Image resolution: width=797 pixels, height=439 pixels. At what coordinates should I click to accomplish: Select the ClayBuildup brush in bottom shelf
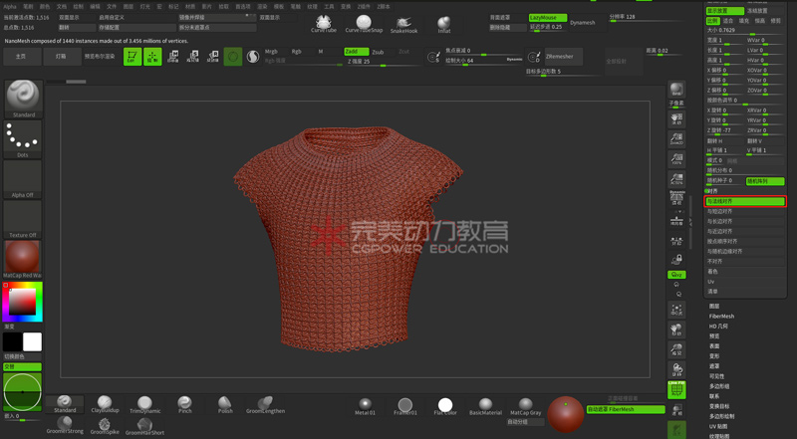coord(105,403)
